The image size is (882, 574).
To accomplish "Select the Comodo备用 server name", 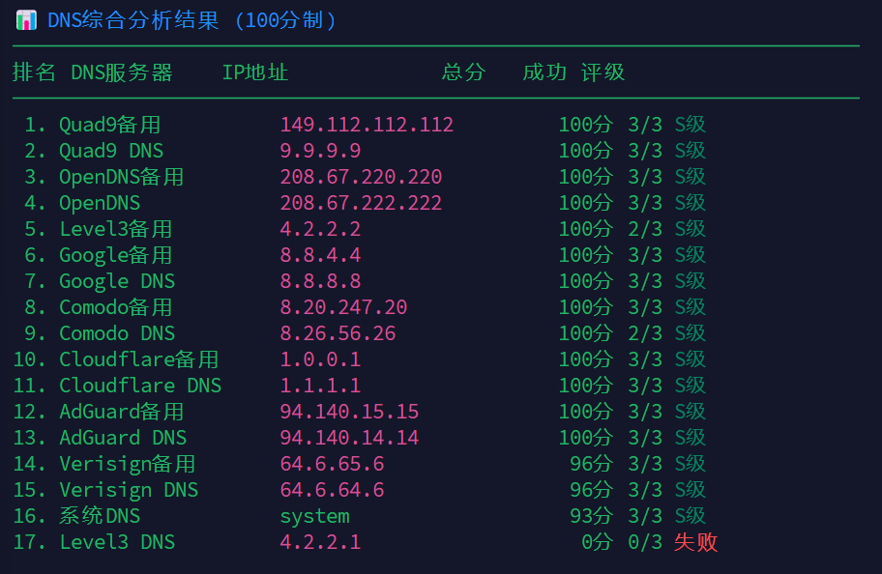I will point(115,307).
